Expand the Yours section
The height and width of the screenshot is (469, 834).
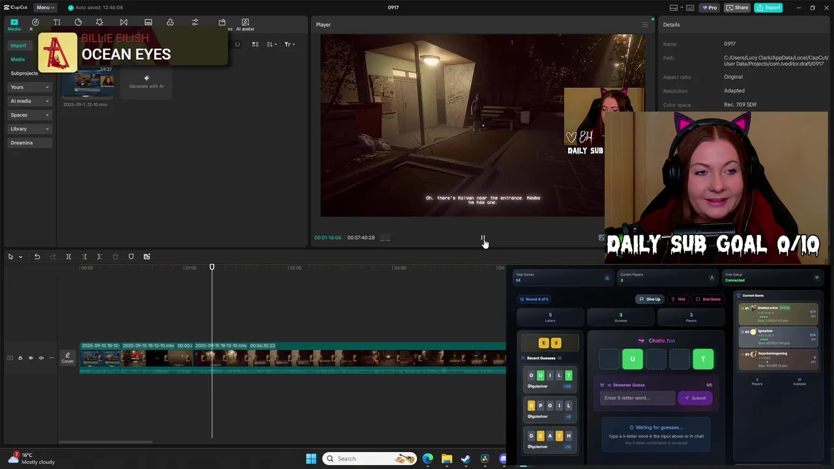tap(29, 87)
